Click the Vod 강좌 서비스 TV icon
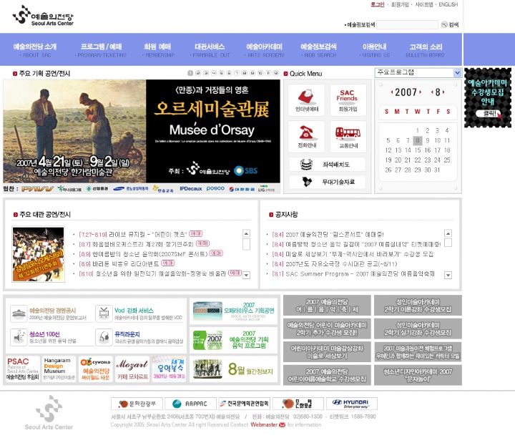 coord(104,313)
